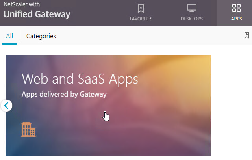The height and width of the screenshot is (160, 252).
Task: Go back with the left chevron arrow
Action: tap(6, 106)
